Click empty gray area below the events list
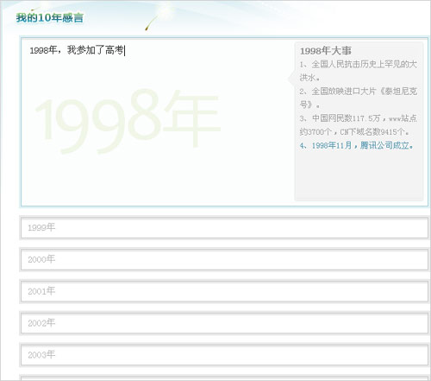431x381 pixels. point(359,175)
